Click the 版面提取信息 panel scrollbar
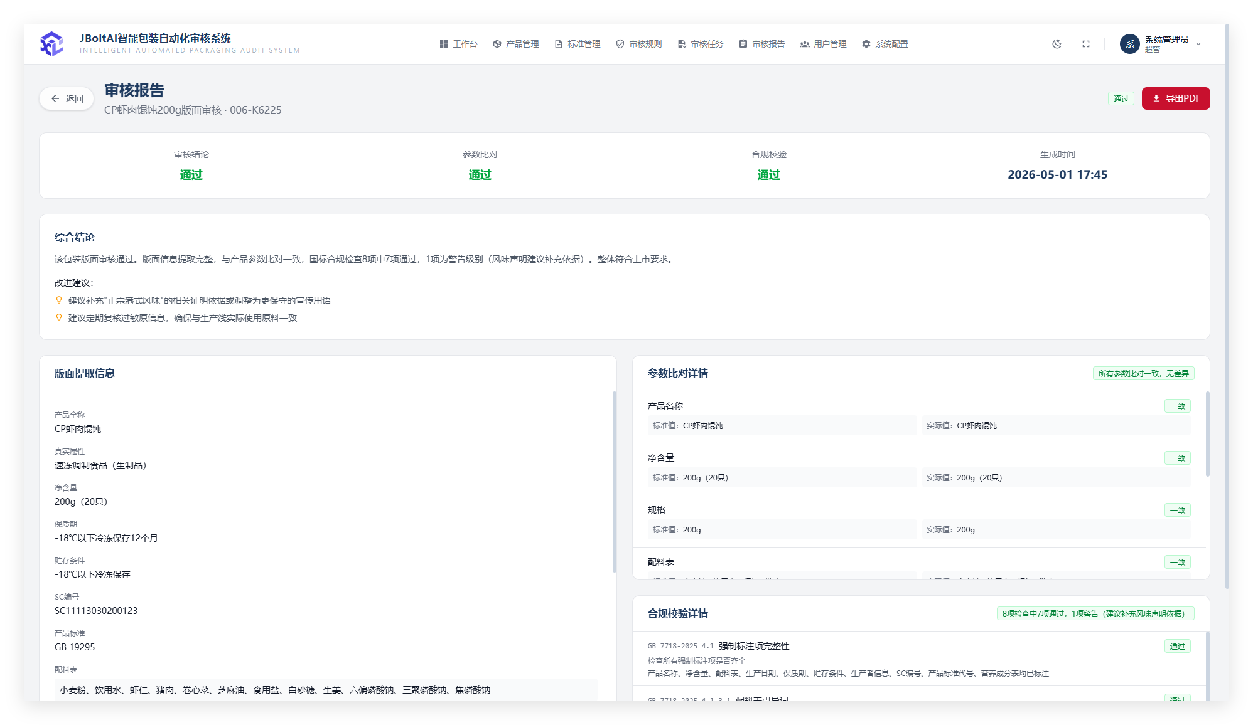 tap(614, 482)
